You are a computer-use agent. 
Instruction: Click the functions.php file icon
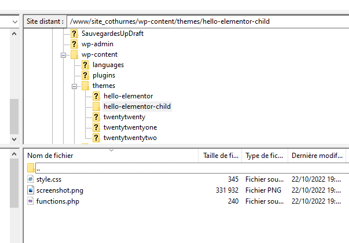[31, 201]
